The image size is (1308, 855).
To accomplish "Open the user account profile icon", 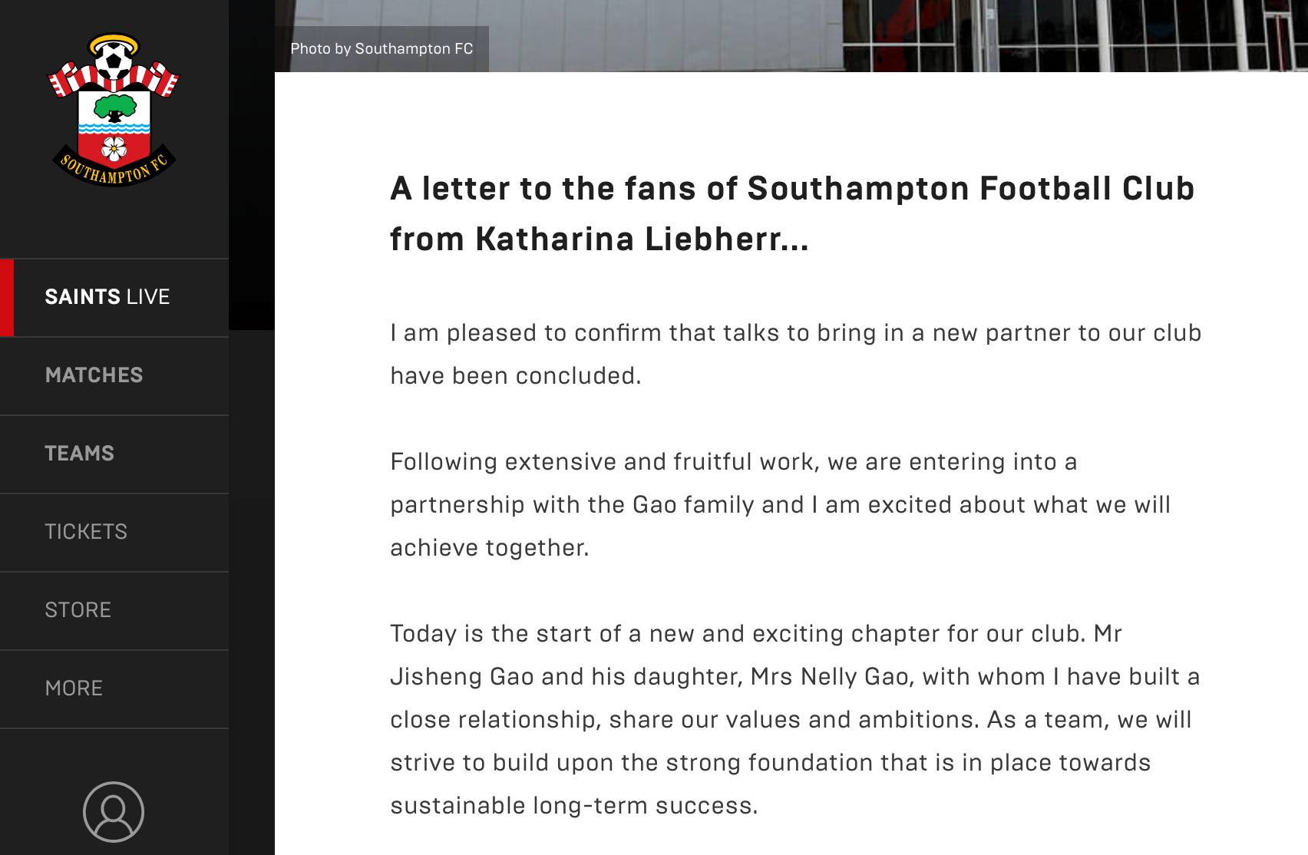I will [x=114, y=811].
